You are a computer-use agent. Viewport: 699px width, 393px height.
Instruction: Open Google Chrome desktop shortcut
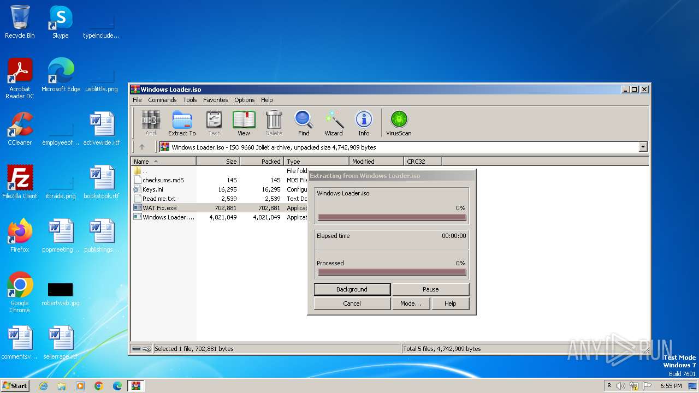pyautogui.click(x=20, y=293)
